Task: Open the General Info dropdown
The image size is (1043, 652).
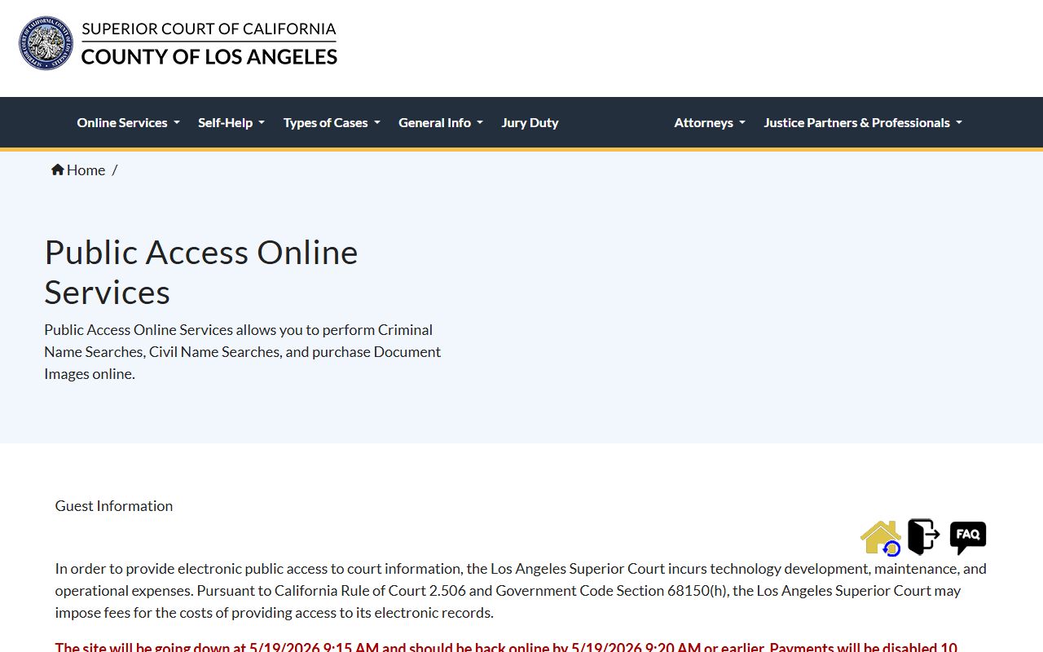Action: click(x=441, y=122)
